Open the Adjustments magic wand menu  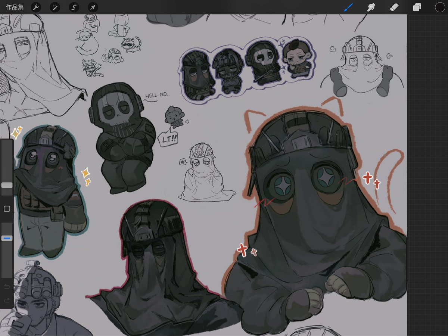tap(55, 7)
